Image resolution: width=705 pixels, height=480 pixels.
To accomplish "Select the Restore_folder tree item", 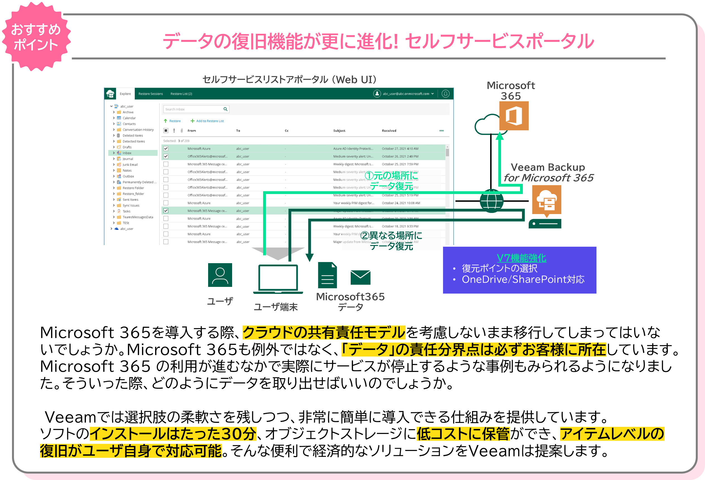I will [133, 194].
